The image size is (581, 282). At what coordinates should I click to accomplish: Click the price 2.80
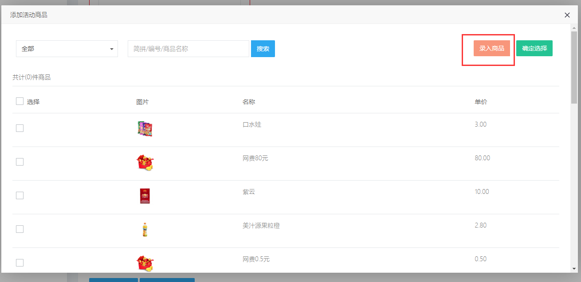tap(480, 225)
